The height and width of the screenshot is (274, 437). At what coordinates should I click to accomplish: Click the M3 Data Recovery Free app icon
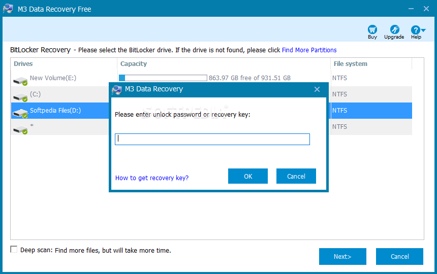pos(8,9)
